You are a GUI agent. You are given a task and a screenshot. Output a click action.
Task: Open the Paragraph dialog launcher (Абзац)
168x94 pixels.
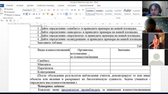click(x=84, y=18)
